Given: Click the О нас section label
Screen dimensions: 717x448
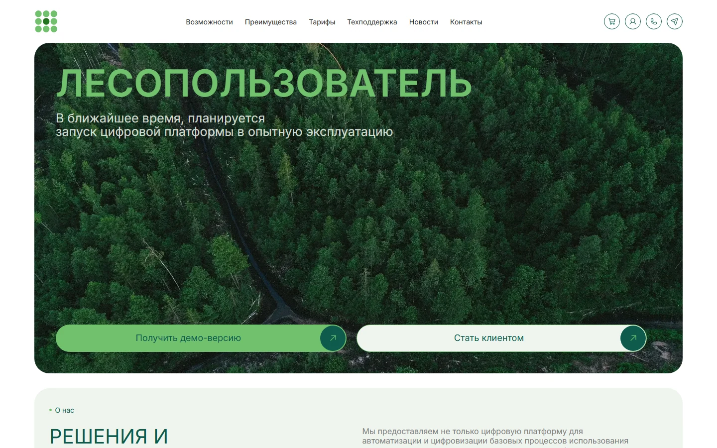Looking at the screenshot, I should tap(64, 410).
